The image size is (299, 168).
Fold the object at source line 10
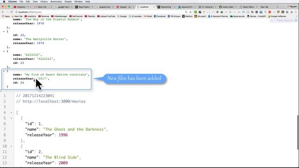(x=11, y=146)
